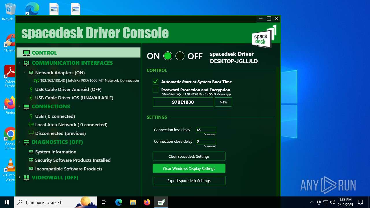Viewport: 370px width, 208px height.
Task: Select Disconnected (previous) entry
Action: [60, 133]
